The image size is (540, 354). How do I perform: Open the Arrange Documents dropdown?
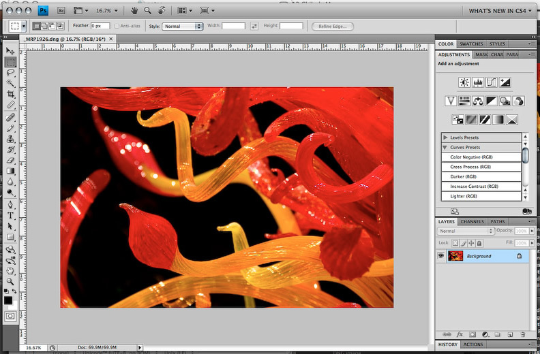tap(186, 11)
